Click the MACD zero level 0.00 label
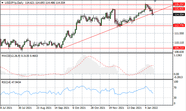Viewport: 186px width, 111px height. pos(176,74)
